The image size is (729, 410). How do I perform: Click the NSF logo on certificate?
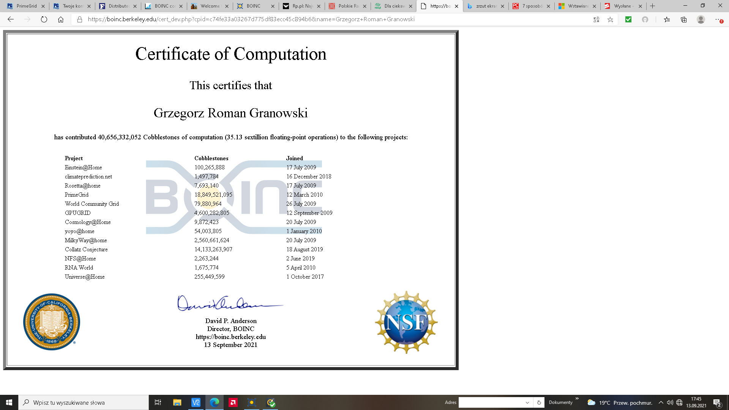pos(406,322)
